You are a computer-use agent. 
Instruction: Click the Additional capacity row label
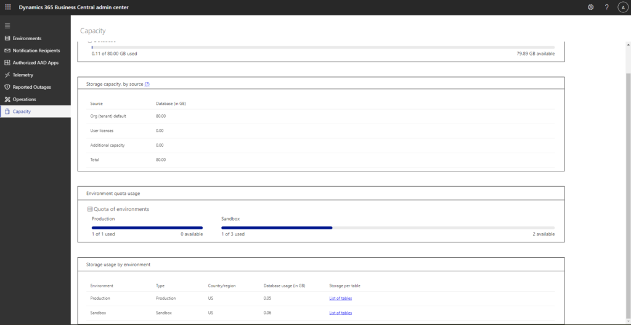point(107,145)
